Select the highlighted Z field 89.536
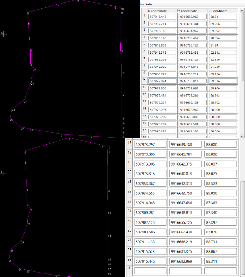This screenshot has width=245, height=277. (223, 81)
